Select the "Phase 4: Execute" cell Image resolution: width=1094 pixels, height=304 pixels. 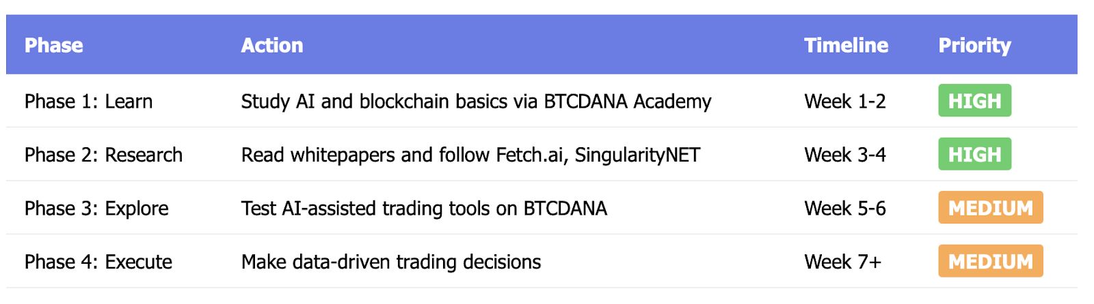point(98,262)
